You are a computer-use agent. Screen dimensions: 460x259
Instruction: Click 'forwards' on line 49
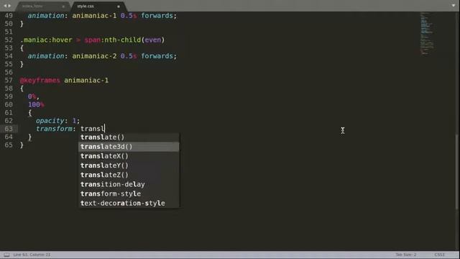point(157,16)
